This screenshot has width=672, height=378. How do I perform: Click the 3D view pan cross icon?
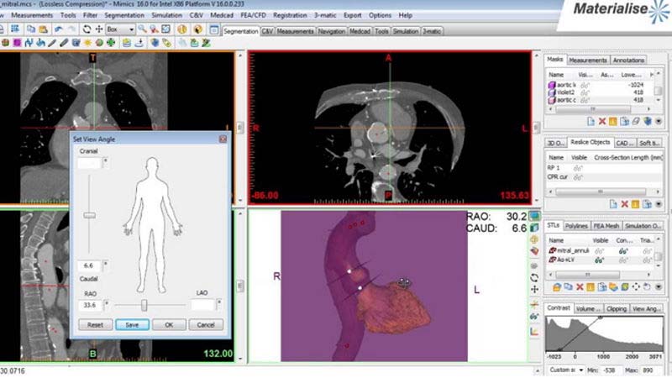[534, 290]
